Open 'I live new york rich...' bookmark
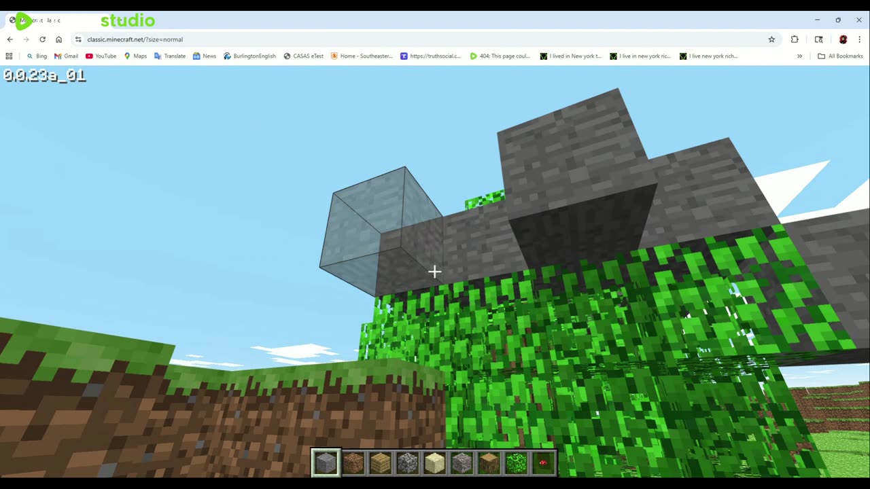The height and width of the screenshot is (489, 870). 708,56
